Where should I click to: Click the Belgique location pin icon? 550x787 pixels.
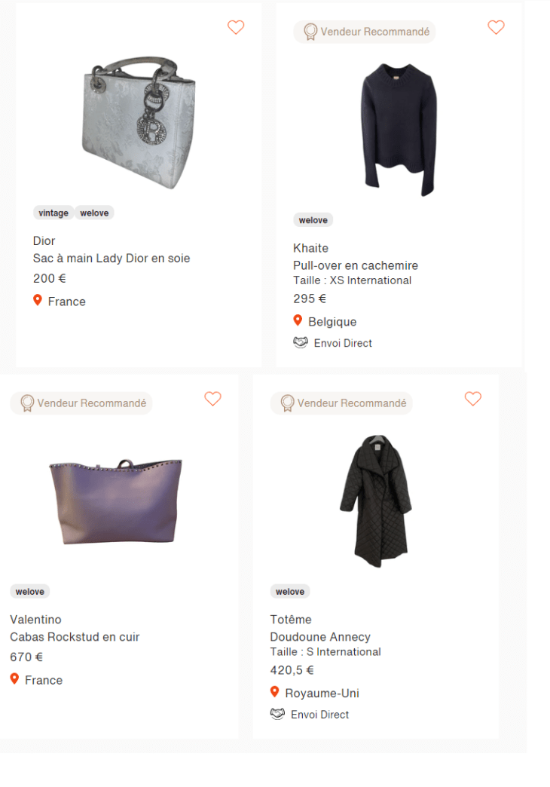298,321
